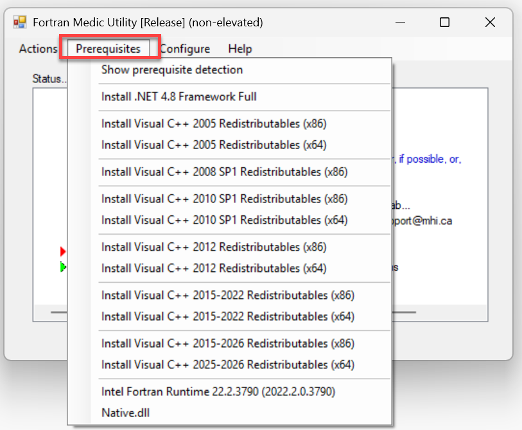Viewport: 522px width, 430px height.
Task: Select Show prerequisite detection
Action: [x=229, y=69]
